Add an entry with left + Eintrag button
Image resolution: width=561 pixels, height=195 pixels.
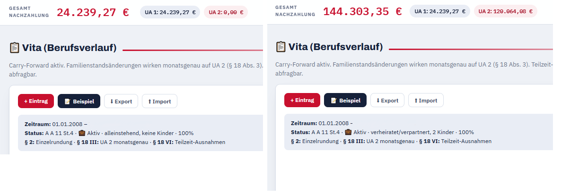pos(36,101)
